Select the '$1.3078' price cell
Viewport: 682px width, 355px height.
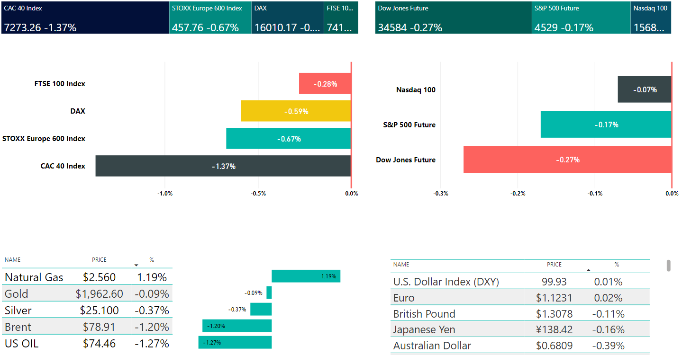554,314
